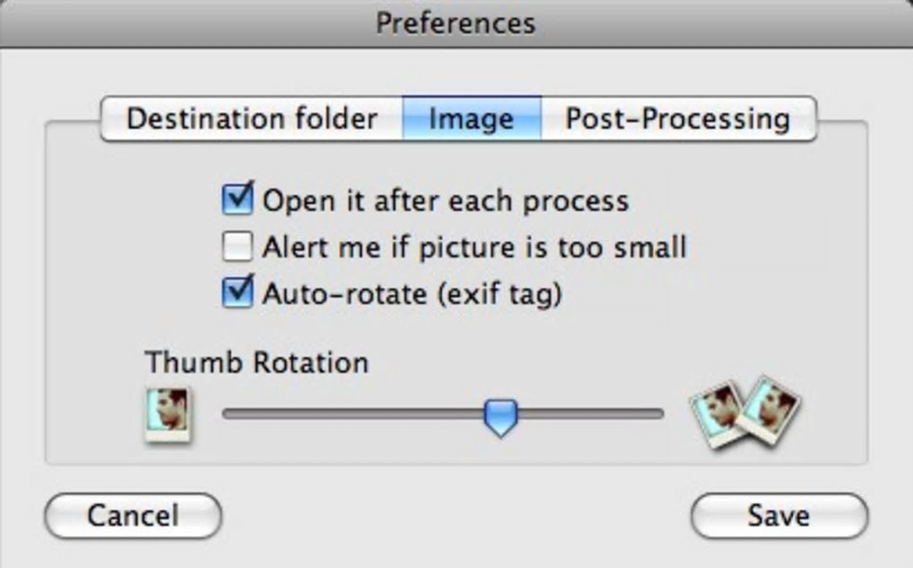Click the "Auto-rotate (exif tag)" label text
This screenshot has height=568, width=913.
(x=412, y=293)
